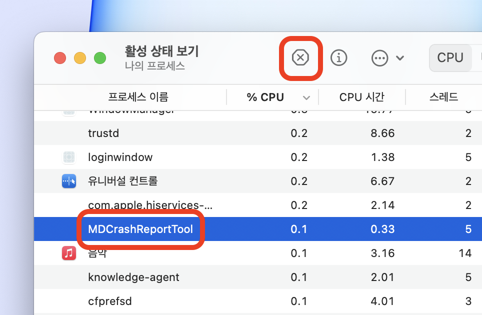Switch to the CPU tab
The height and width of the screenshot is (315, 482).
(x=450, y=58)
